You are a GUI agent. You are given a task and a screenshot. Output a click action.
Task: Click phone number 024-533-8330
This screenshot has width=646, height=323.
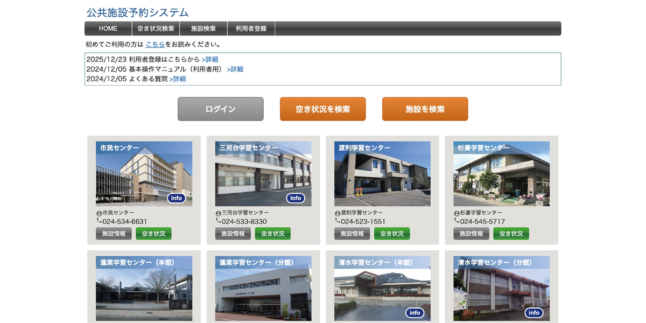click(x=244, y=221)
